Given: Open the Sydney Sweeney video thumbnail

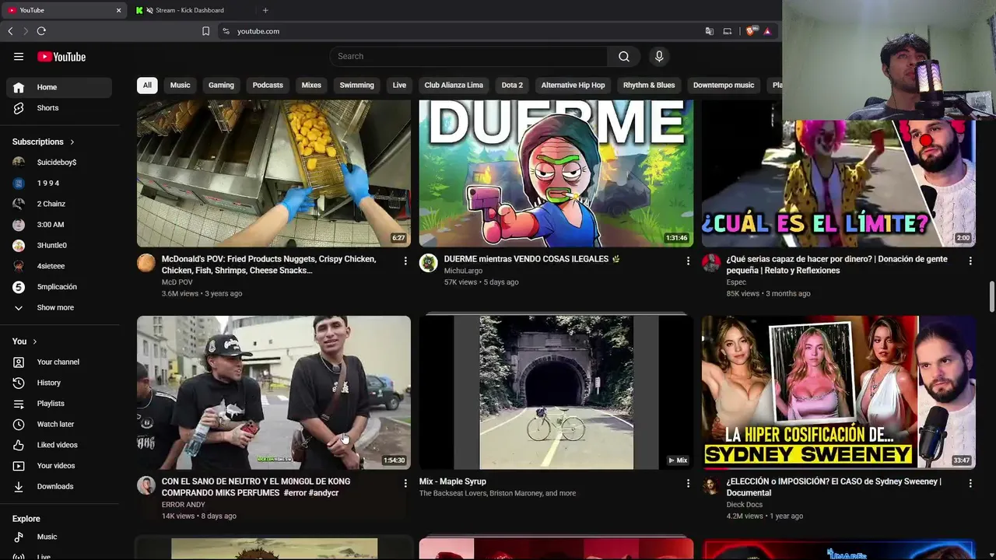Looking at the screenshot, I should (x=839, y=392).
